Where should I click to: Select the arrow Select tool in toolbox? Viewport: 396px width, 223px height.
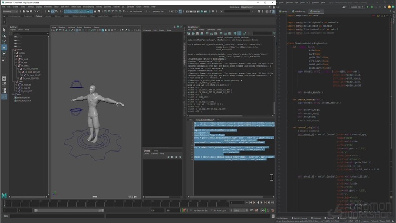click(4, 30)
